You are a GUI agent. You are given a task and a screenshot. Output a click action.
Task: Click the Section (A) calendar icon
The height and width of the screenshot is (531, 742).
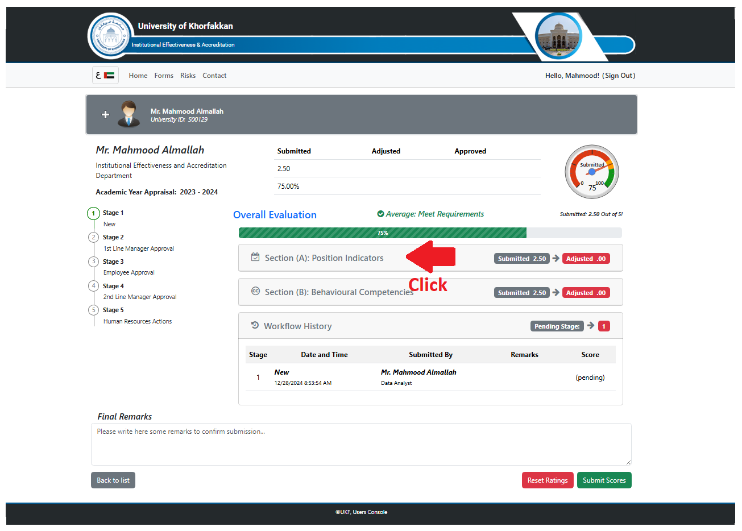click(x=255, y=258)
